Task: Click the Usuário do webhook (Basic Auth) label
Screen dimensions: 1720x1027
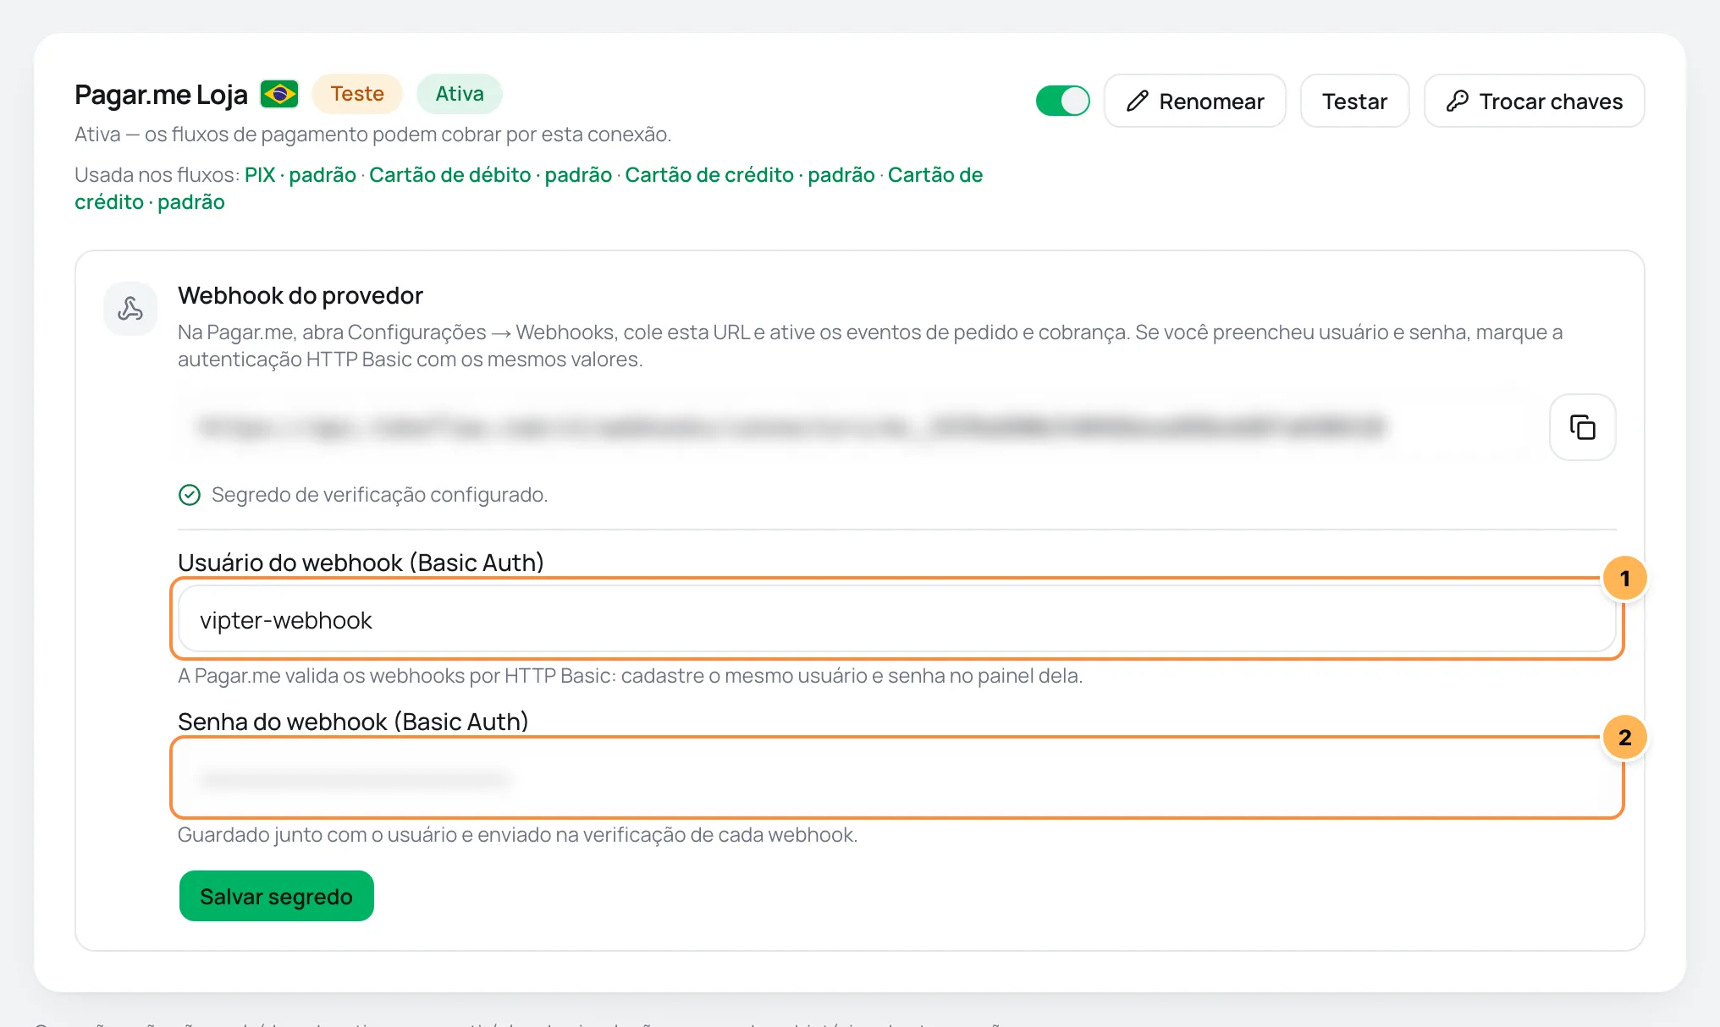Action: coord(361,563)
